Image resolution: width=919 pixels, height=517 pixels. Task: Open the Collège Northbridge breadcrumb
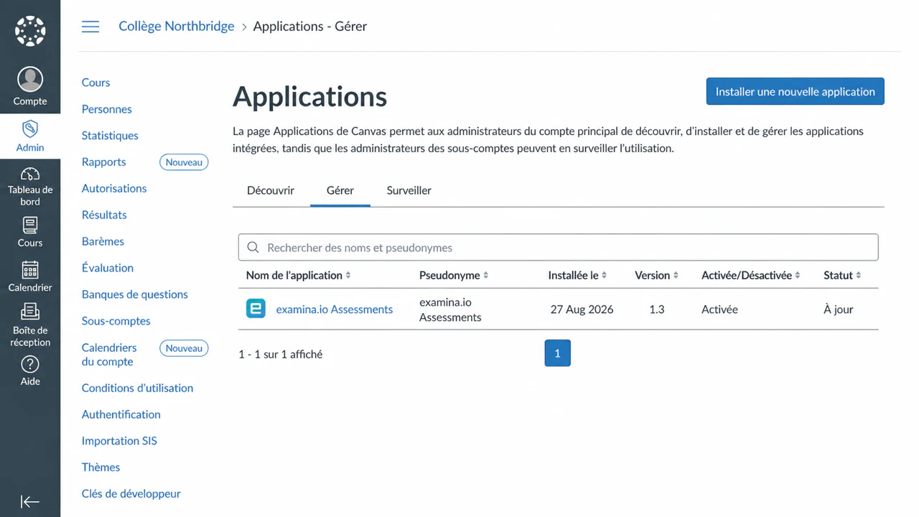(177, 27)
